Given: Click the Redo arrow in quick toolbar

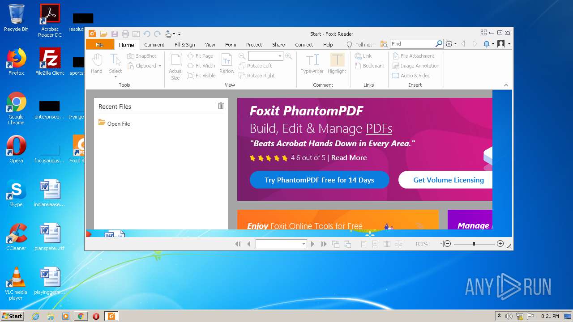Looking at the screenshot, I should click(x=158, y=34).
